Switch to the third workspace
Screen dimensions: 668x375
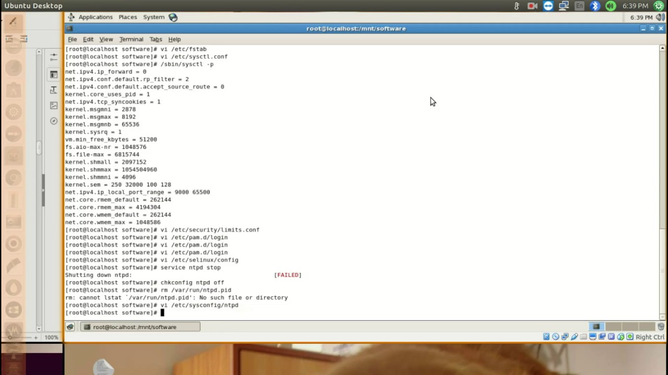pyautogui.click(x=630, y=327)
